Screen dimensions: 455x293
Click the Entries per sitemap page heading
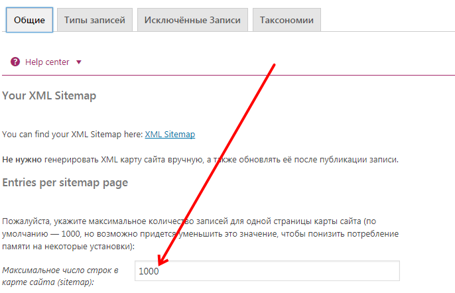(x=65, y=182)
